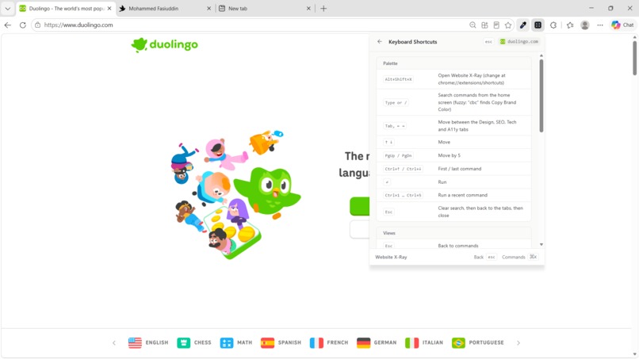639x359 pixels.
Task: Select the Duolingo browser tab
Action: coord(65,8)
